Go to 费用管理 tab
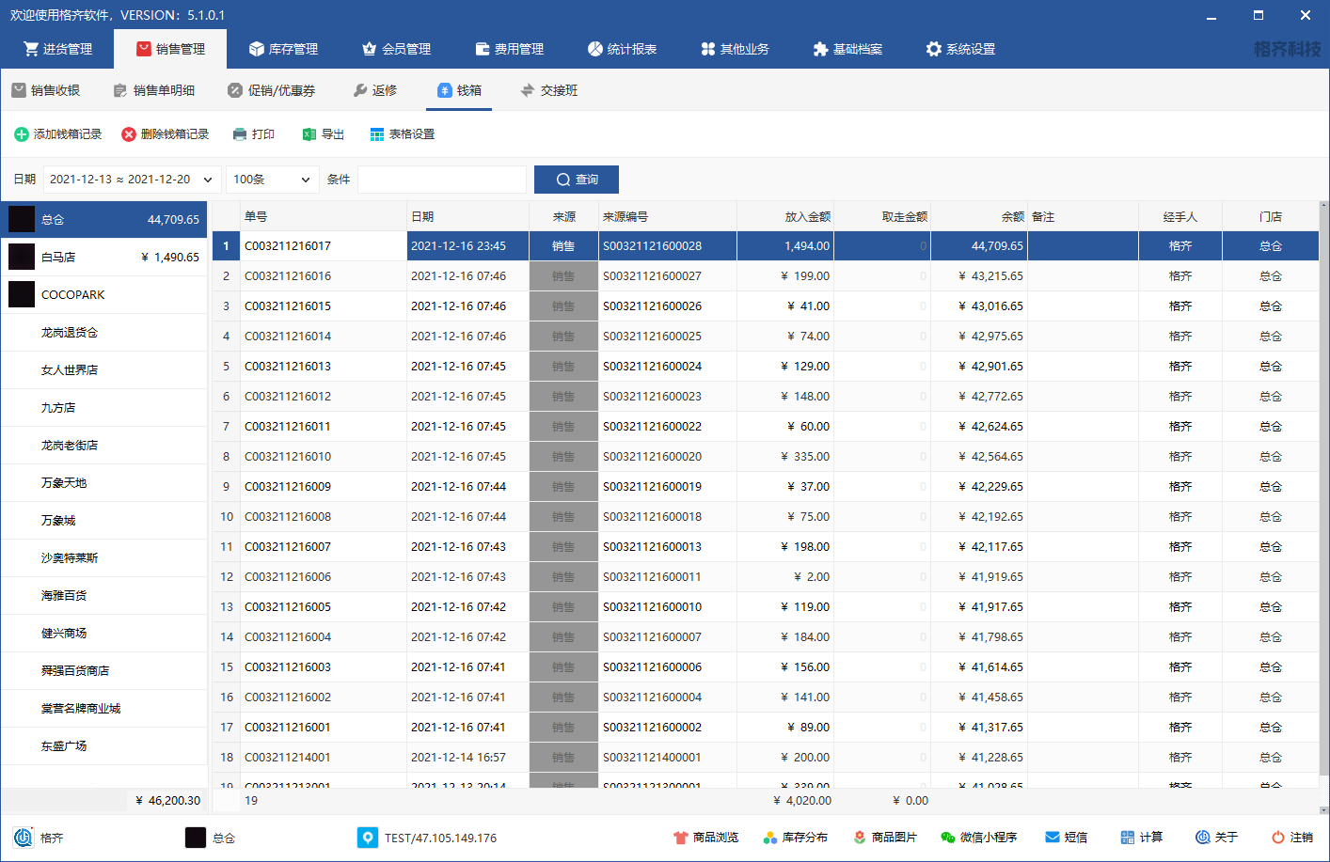The width and height of the screenshot is (1330, 862). point(509,49)
